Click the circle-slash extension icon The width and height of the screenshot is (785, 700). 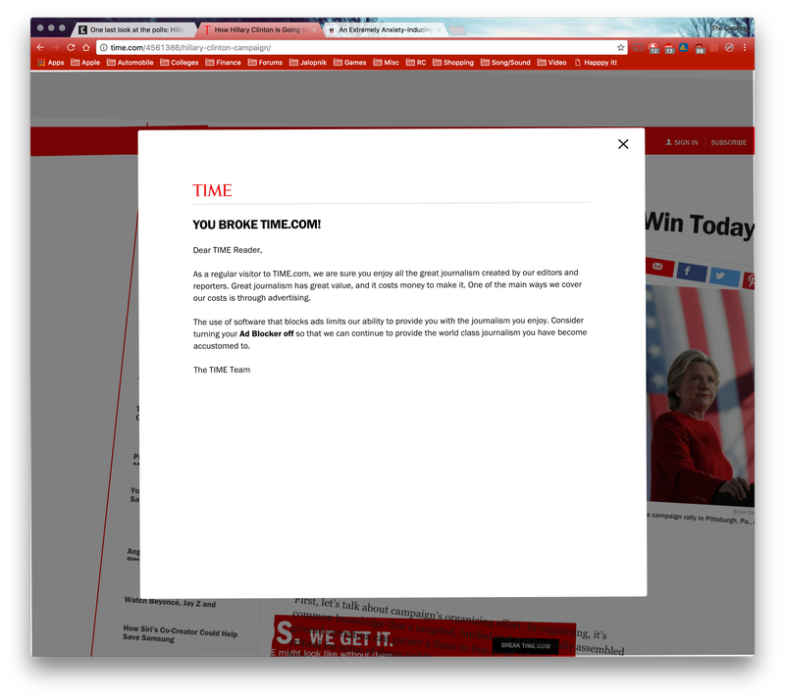click(x=729, y=47)
